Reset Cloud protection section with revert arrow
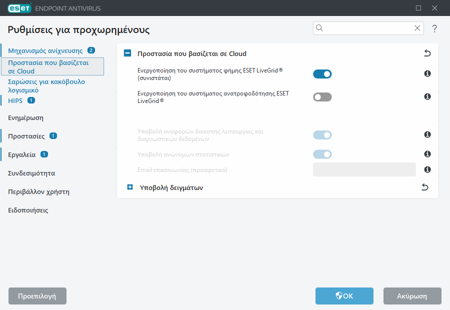This screenshot has width=450, height=310. coord(427,53)
